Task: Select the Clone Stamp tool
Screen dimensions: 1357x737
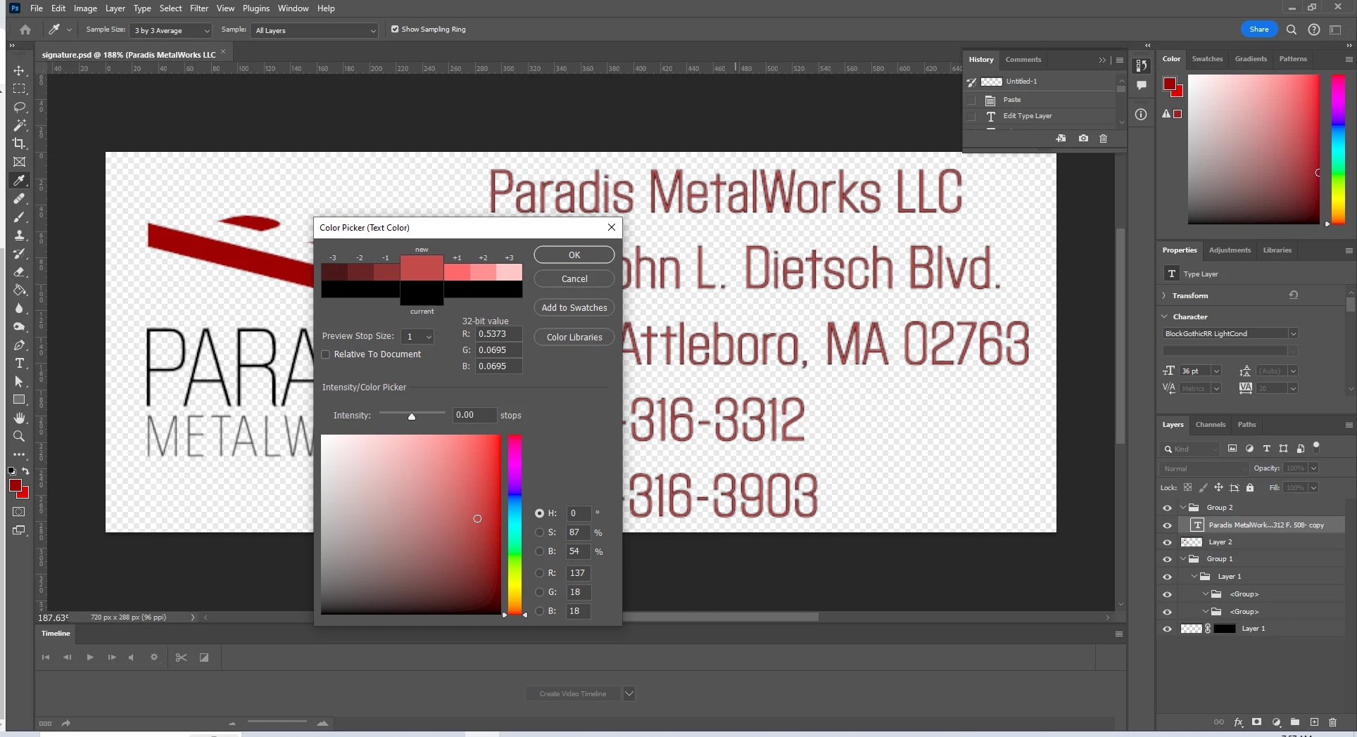Action: click(19, 235)
